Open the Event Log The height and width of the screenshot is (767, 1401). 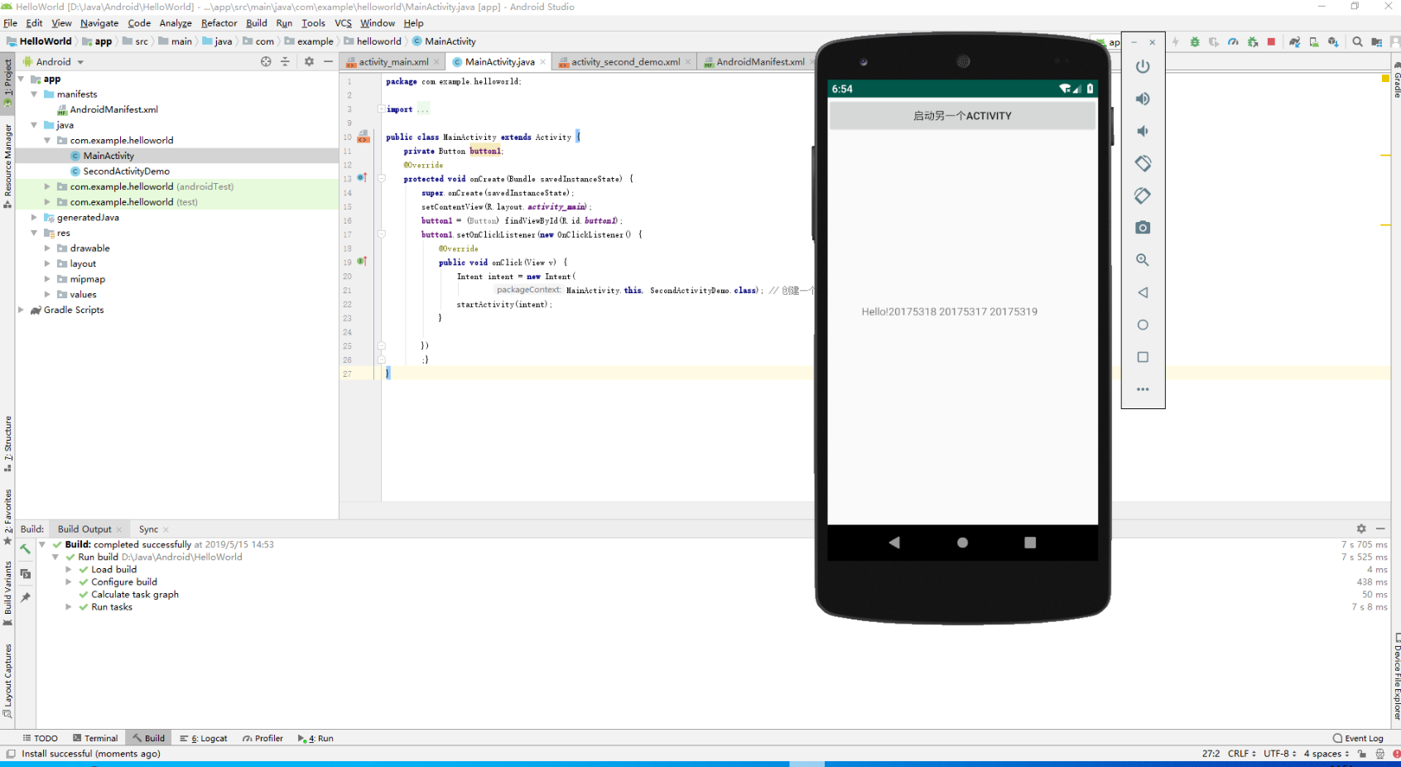(x=1358, y=739)
